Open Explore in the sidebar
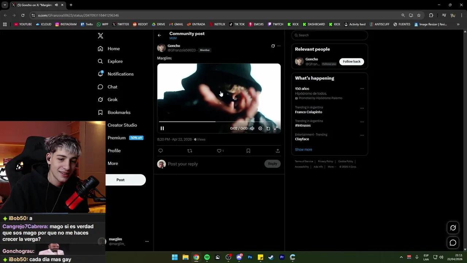 pyautogui.click(x=110, y=61)
